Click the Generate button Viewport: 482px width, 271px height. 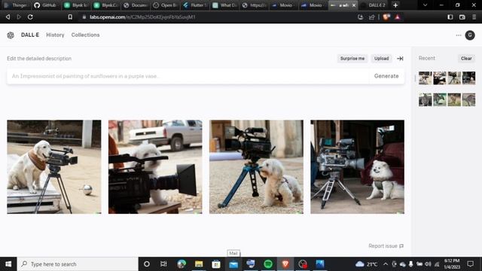(x=386, y=76)
